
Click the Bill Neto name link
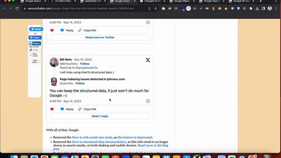point(66,60)
